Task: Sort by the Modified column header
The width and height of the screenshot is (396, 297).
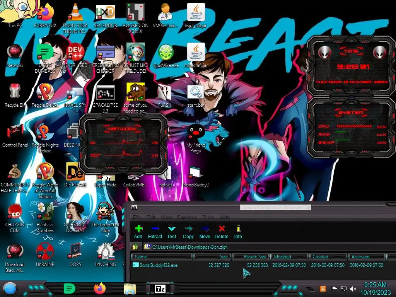Action: click(289, 257)
